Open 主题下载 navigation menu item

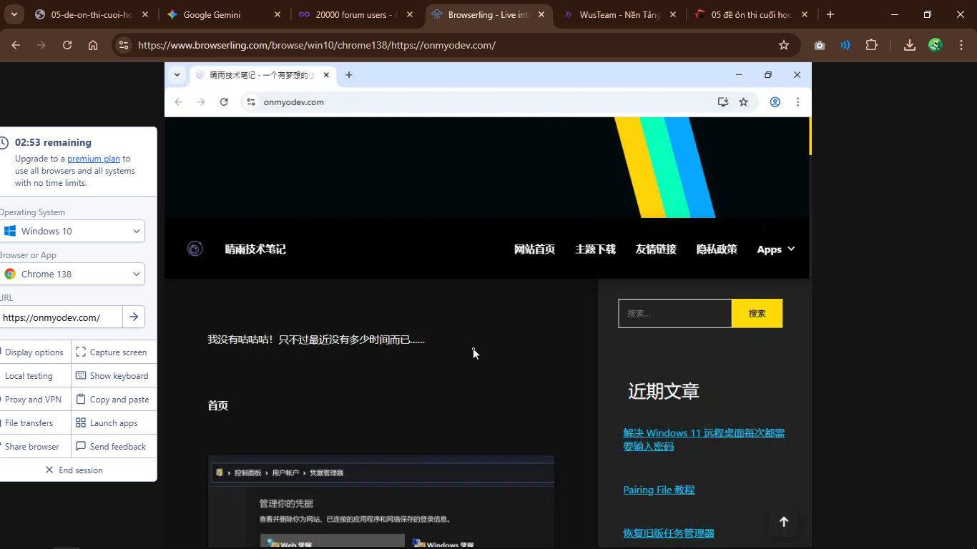click(595, 249)
